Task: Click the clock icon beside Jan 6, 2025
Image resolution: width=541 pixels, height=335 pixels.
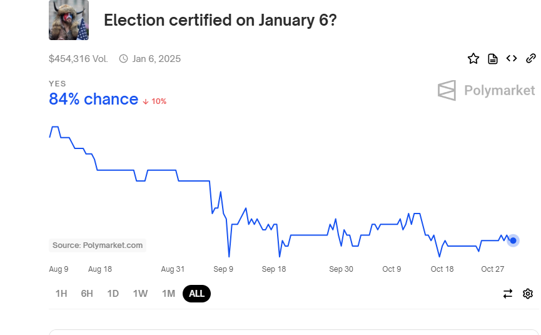Action: click(123, 59)
